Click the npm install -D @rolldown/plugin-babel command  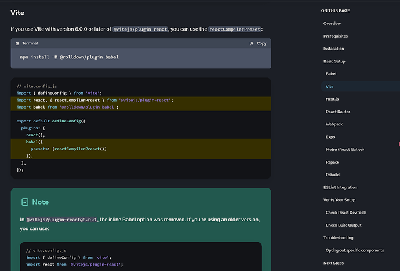[69, 57]
